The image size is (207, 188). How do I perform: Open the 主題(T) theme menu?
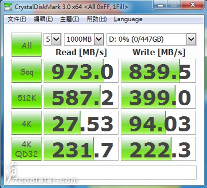coord(69,19)
